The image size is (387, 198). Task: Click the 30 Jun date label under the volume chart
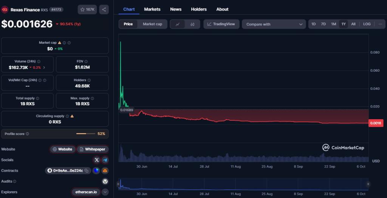(x=142, y=167)
